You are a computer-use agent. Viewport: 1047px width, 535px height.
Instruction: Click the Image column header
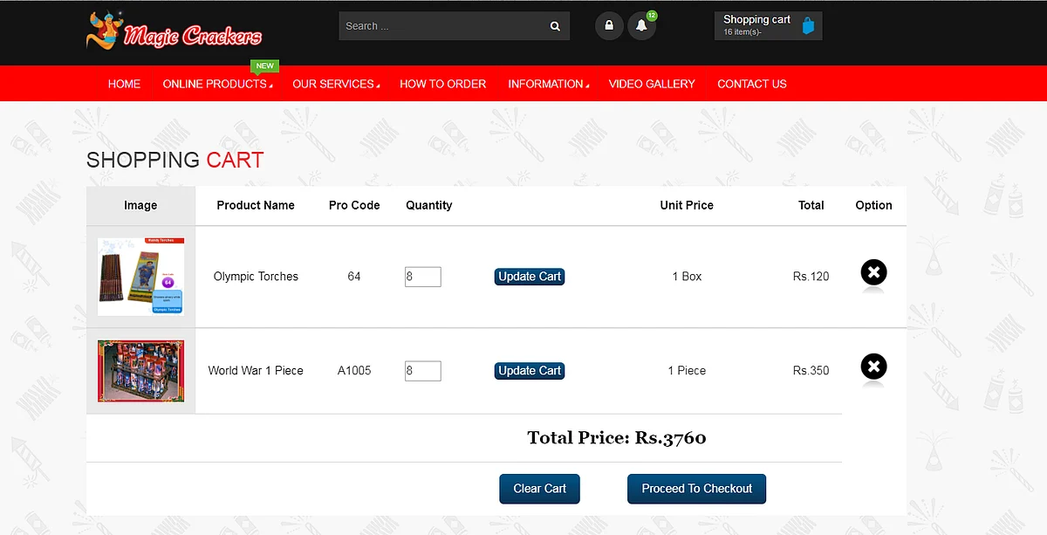140,206
